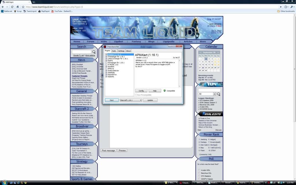
Task: Open the Liquipedia nav menu
Action: coord(169,42)
